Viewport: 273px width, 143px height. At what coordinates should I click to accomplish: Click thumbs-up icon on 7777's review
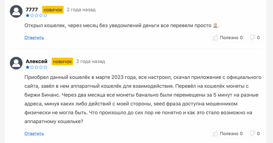pos(215,38)
